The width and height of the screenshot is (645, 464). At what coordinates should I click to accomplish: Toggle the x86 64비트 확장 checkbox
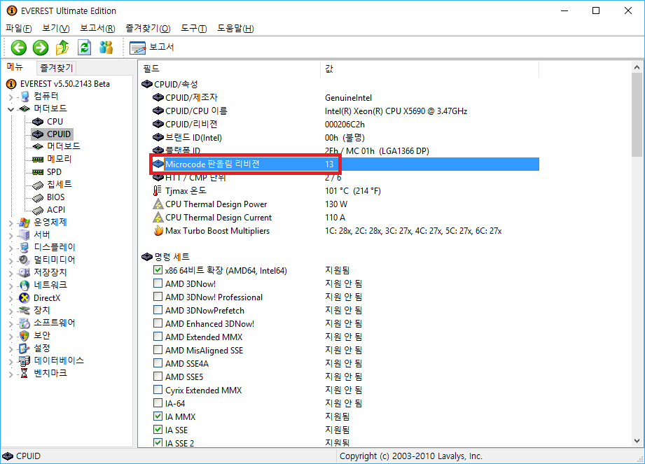[x=158, y=270]
